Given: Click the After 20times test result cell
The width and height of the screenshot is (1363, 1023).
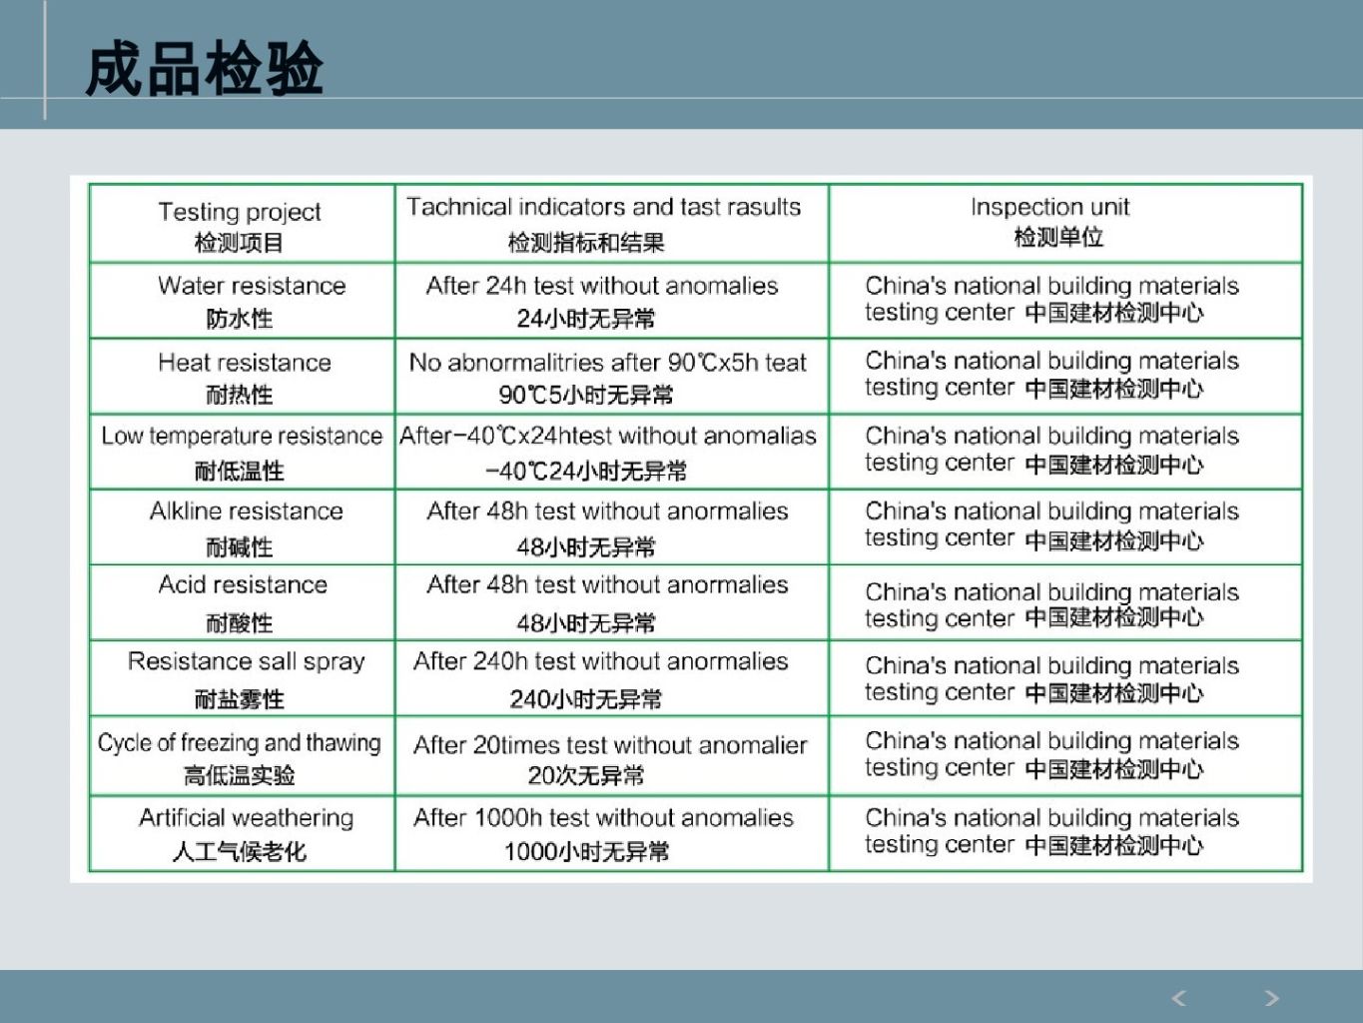Looking at the screenshot, I should pyautogui.click(x=609, y=758).
